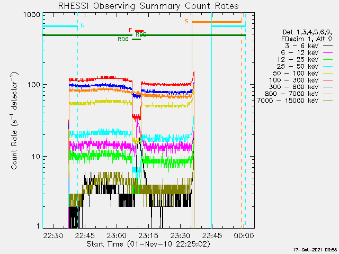Select the '800 - 7000 keV' legend label

coord(292,94)
